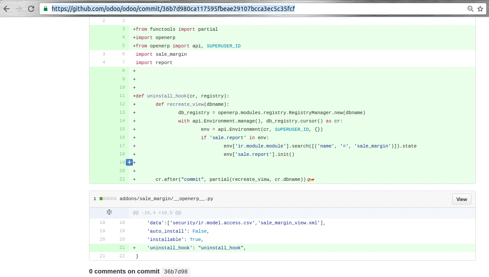Click new line number 3 for functools import
The width and height of the screenshot is (489, 277).
pyautogui.click(x=123, y=29)
